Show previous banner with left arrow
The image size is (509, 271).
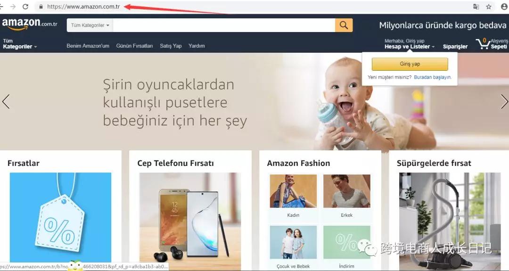[x=6, y=102]
